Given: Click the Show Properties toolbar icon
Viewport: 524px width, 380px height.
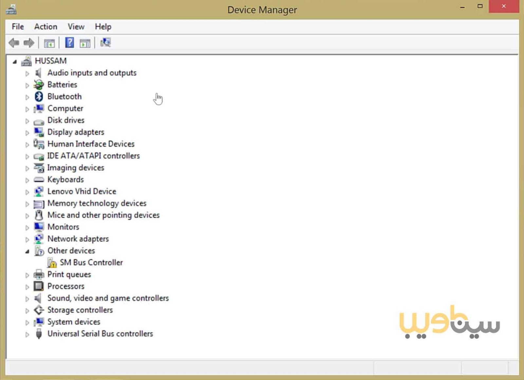Looking at the screenshot, I should pos(85,43).
